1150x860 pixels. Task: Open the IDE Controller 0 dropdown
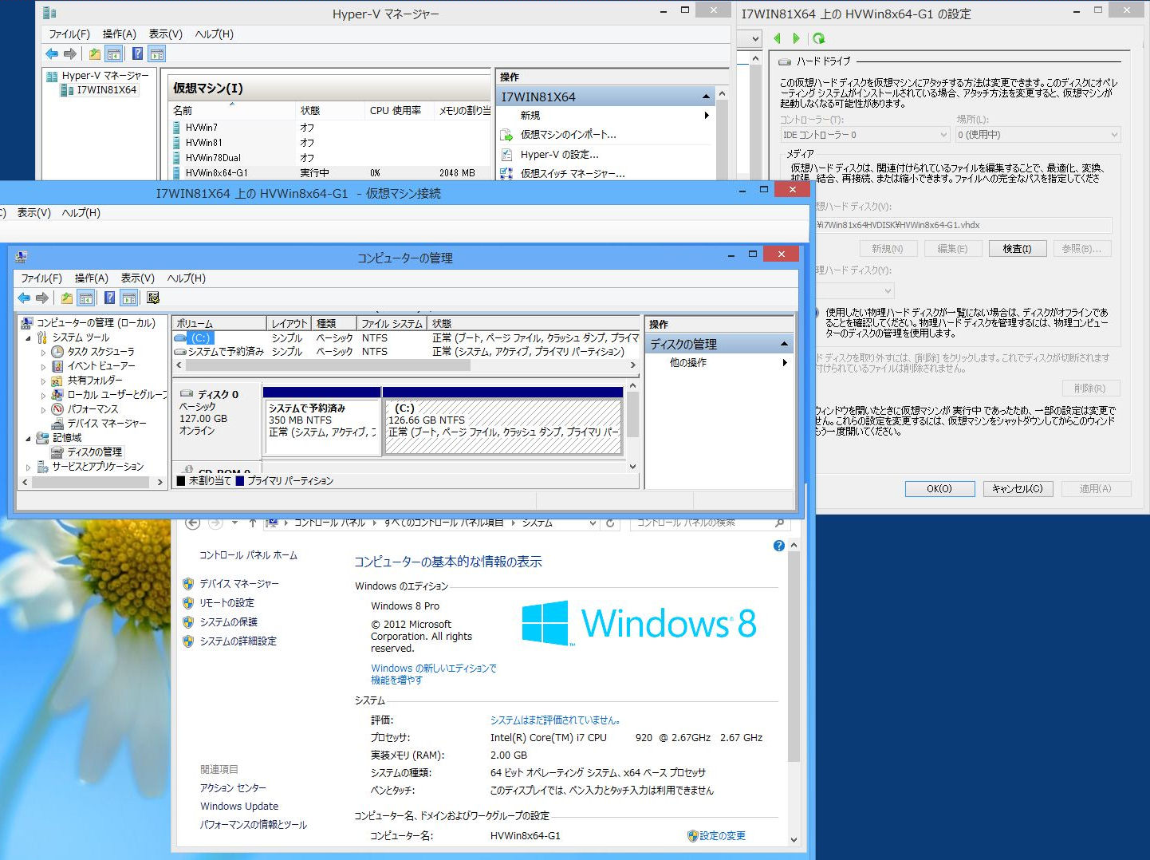point(864,135)
